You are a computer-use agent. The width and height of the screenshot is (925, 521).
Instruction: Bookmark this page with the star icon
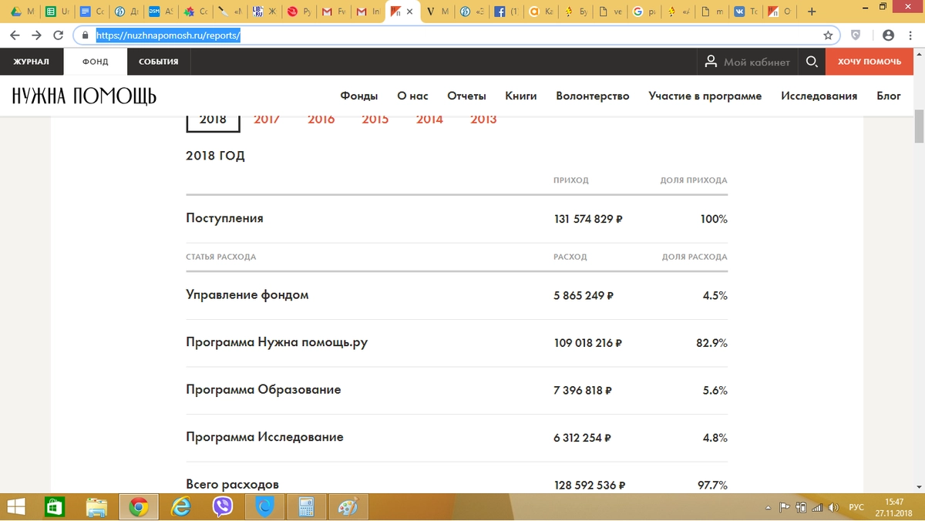[x=828, y=35]
